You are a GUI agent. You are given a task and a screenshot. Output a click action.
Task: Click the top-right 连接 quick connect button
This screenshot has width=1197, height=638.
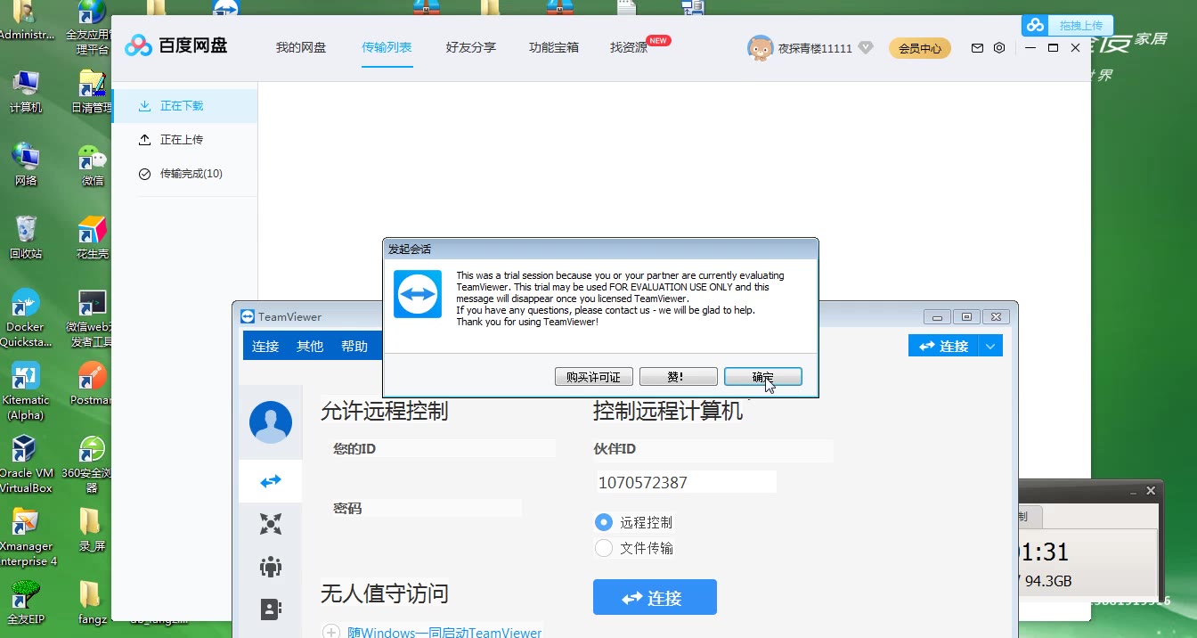click(943, 346)
